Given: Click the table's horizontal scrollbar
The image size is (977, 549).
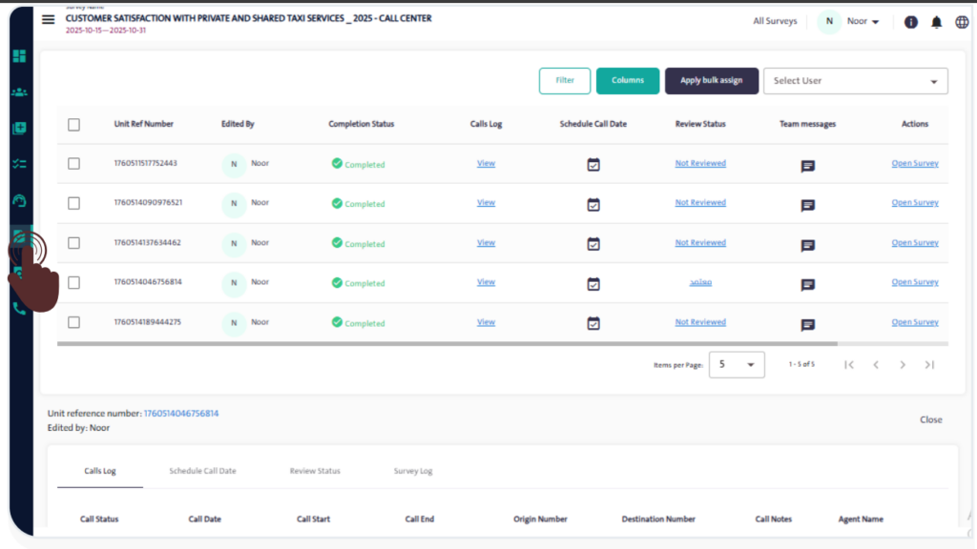Looking at the screenshot, I should 447,343.
